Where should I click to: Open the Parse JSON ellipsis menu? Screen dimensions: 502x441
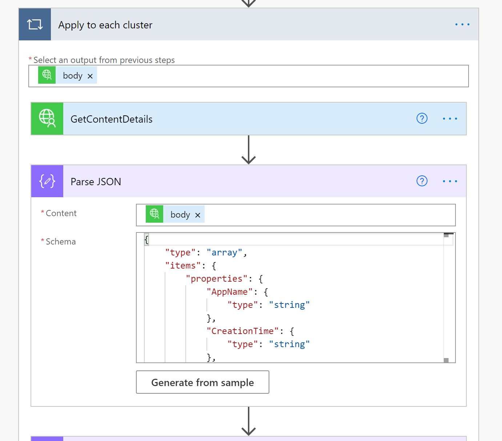pyautogui.click(x=450, y=181)
